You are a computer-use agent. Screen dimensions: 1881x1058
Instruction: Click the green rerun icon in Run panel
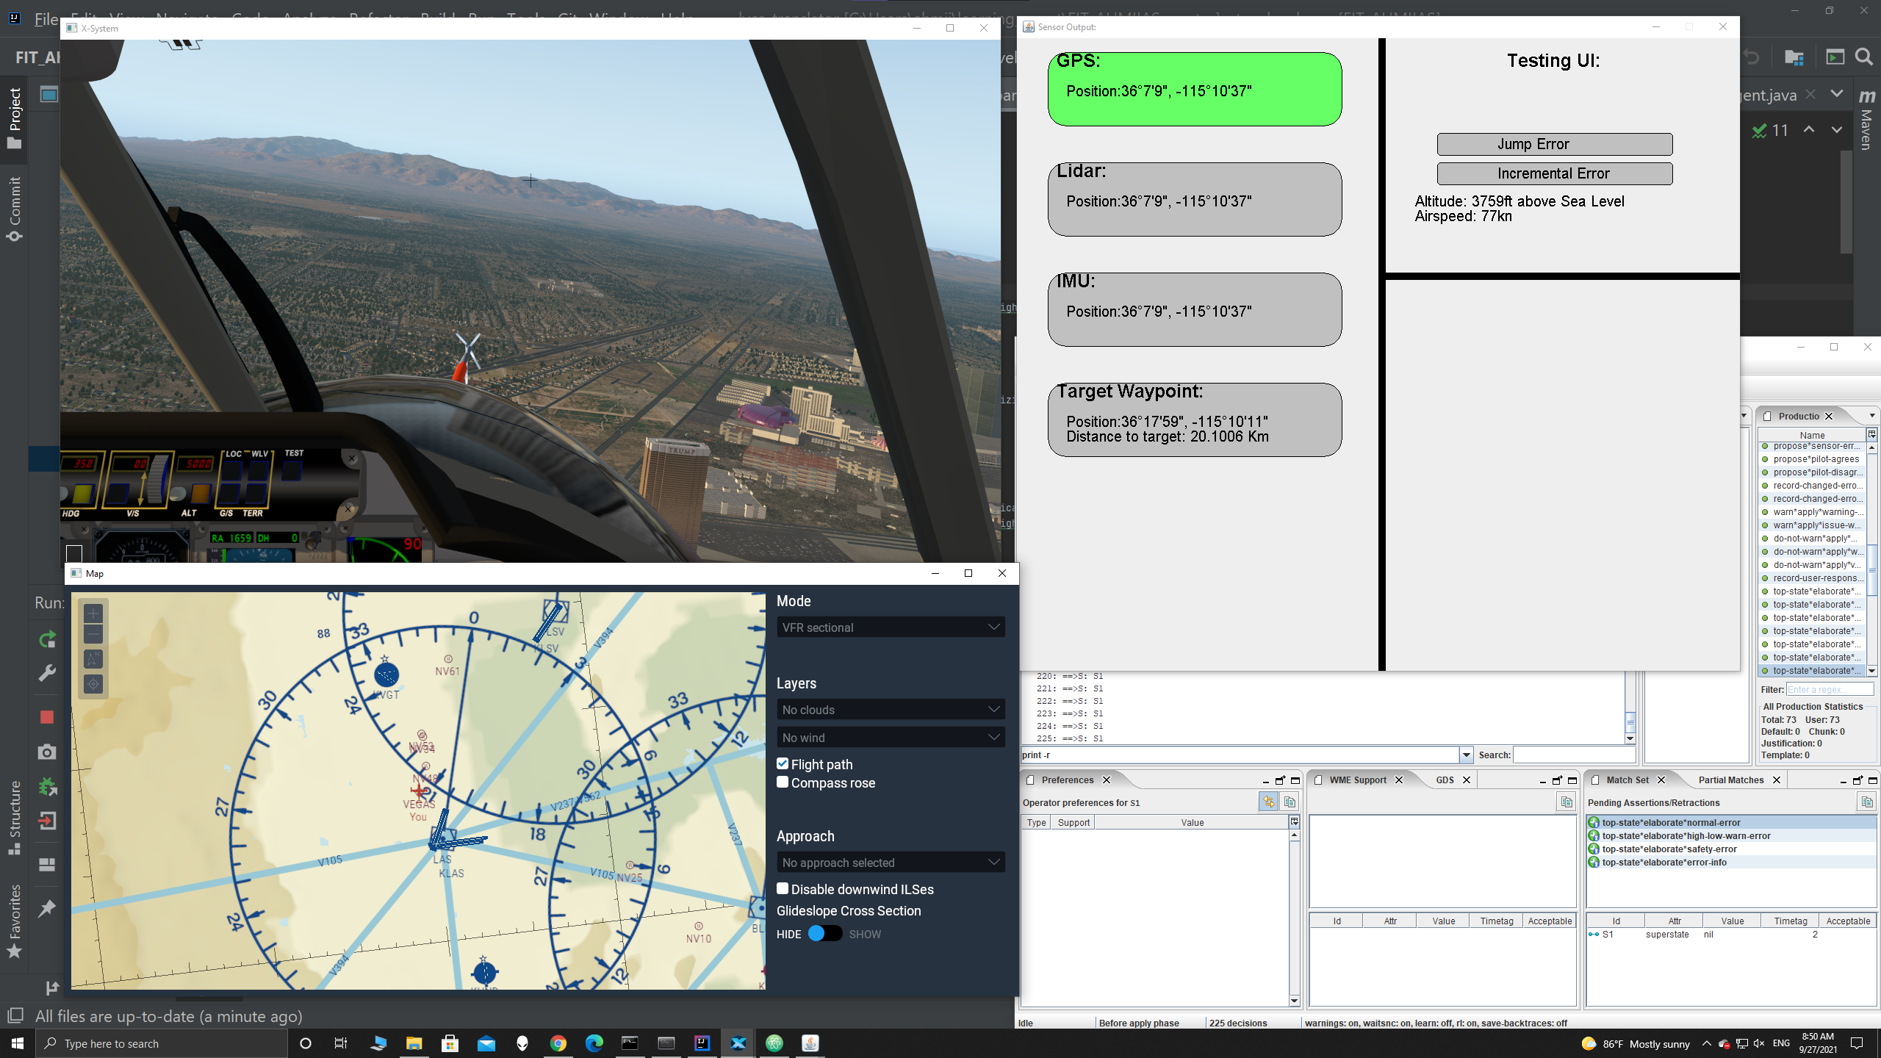[x=47, y=640]
